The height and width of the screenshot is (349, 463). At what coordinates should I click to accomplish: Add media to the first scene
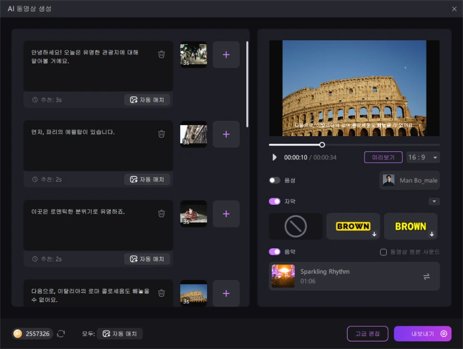point(226,54)
